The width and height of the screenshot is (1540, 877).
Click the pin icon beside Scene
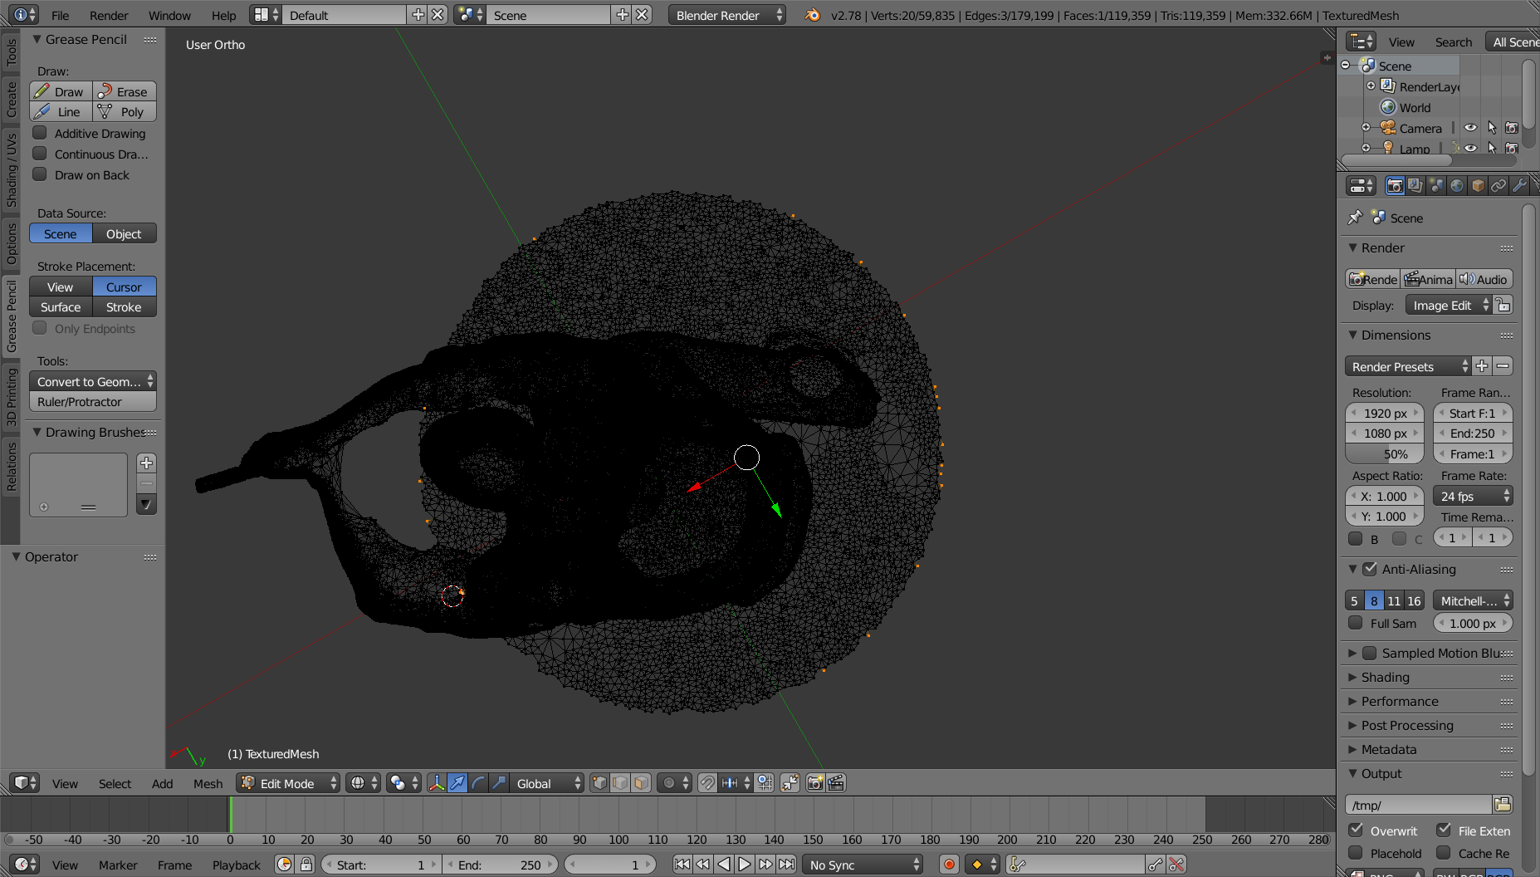1355,217
